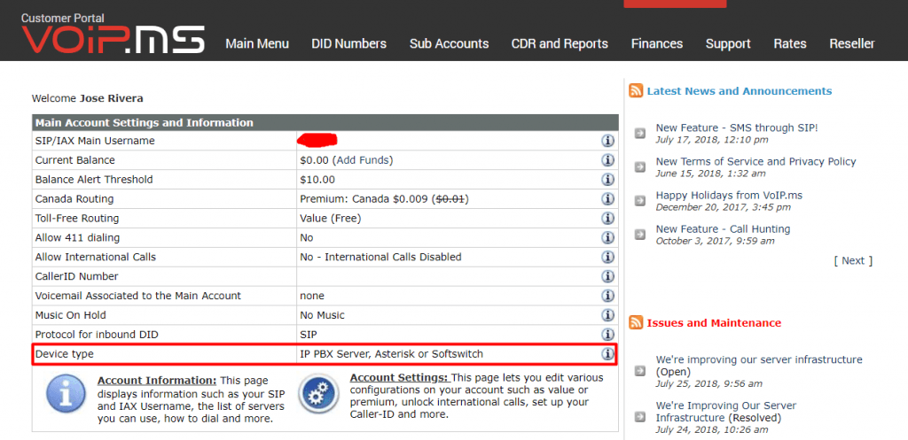
Task: Open the Account Information page link
Action: tap(157, 381)
